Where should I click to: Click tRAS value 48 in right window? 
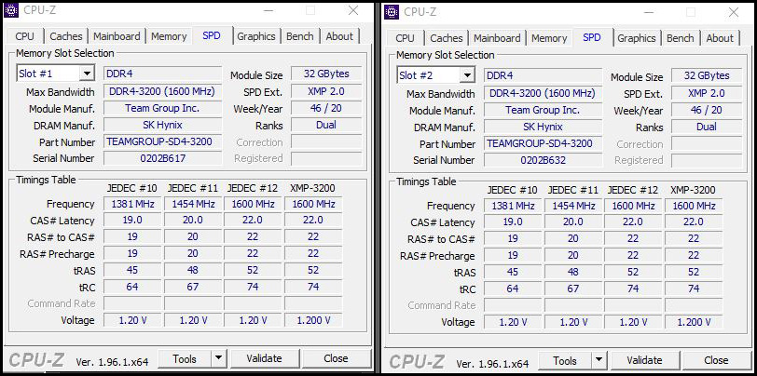point(573,272)
